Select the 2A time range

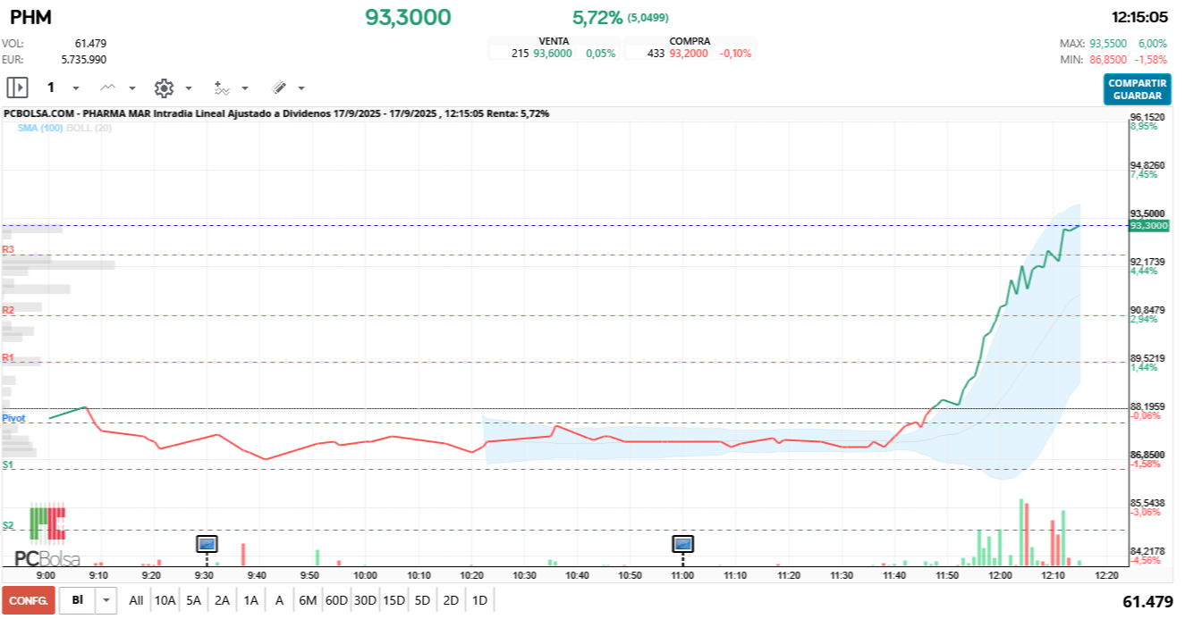[x=223, y=600]
